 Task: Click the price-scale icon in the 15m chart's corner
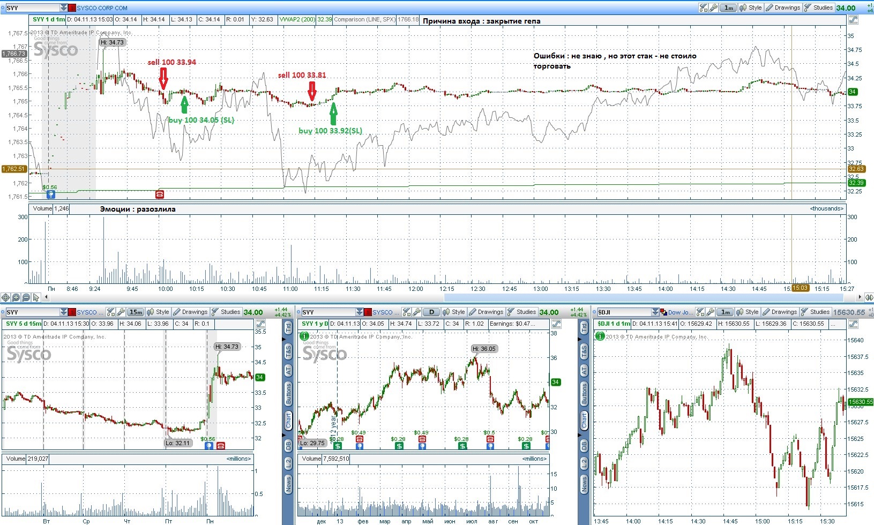261,324
